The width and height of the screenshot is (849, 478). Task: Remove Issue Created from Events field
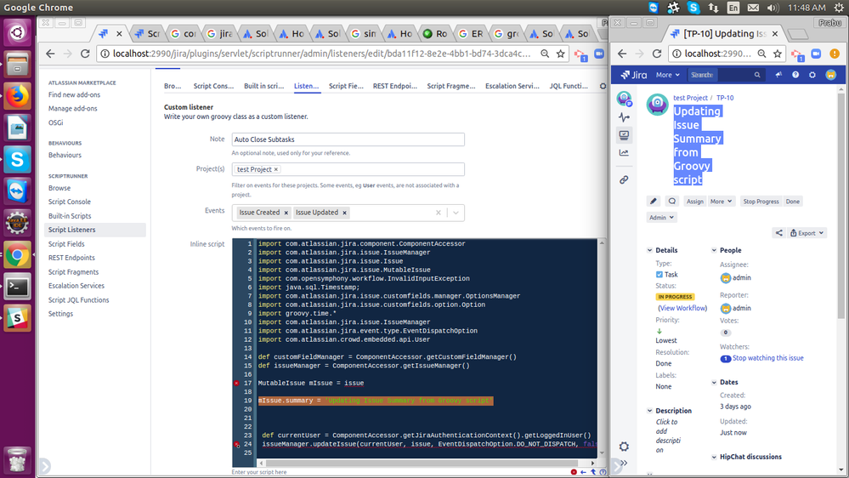[286, 213]
